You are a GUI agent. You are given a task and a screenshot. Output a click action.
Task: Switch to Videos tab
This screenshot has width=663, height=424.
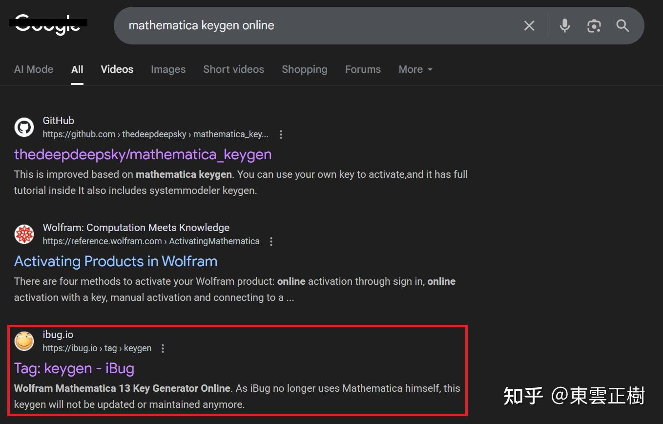[117, 69]
